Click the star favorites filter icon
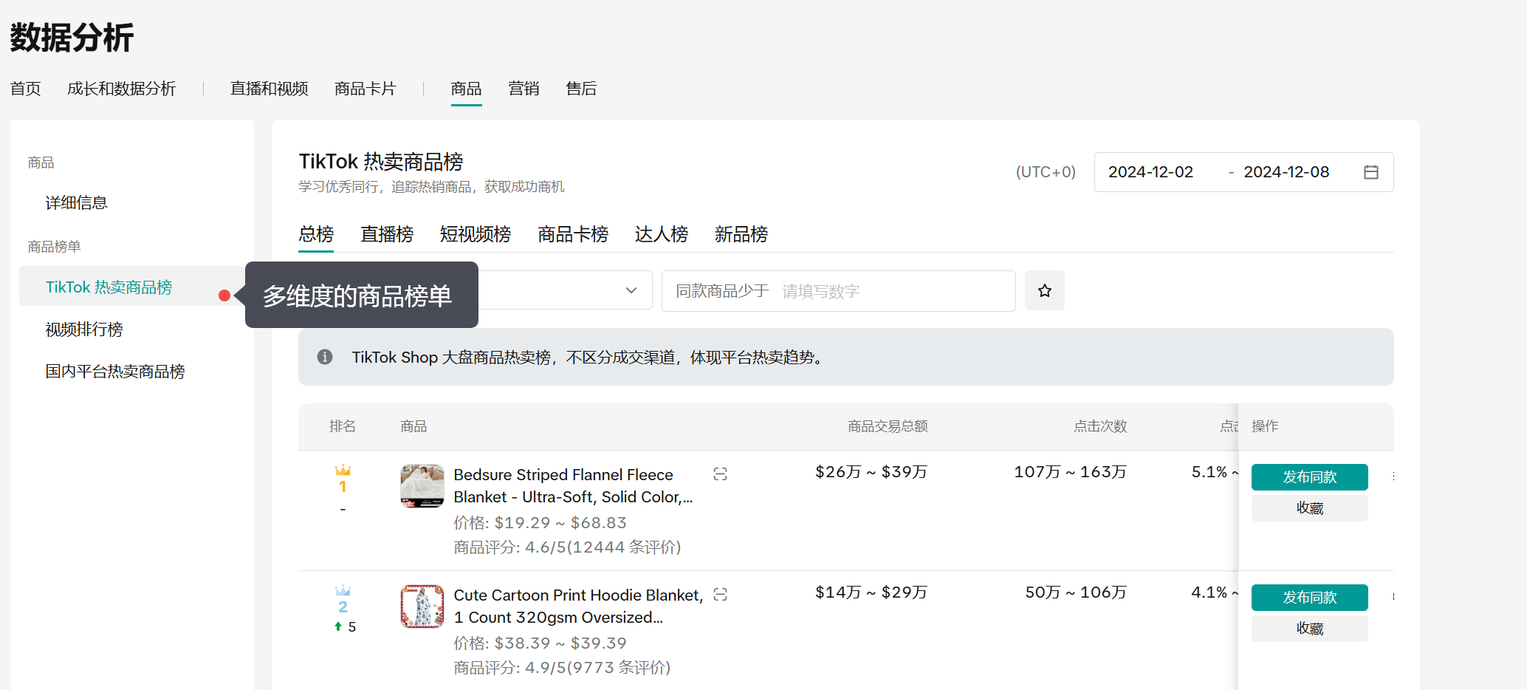1527x690 pixels. pyautogui.click(x=1044, y=291)
